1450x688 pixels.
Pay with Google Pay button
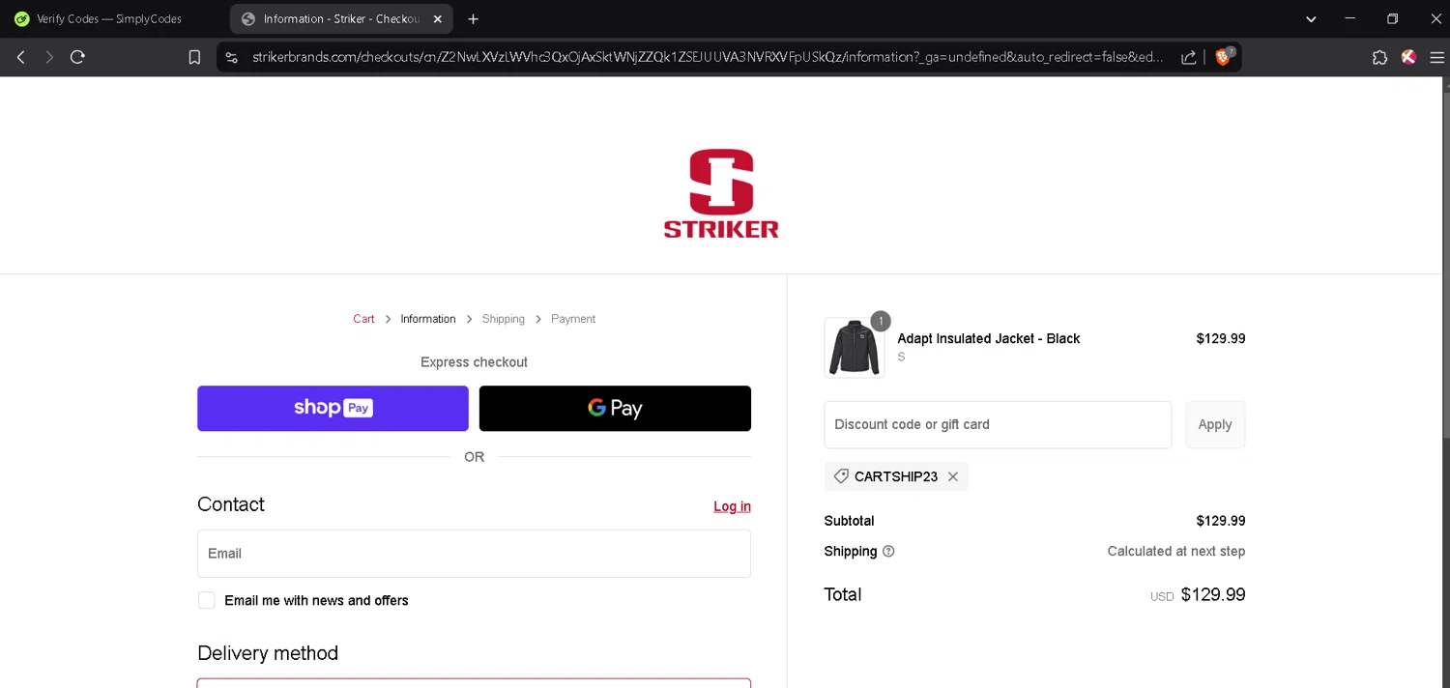pyautogui.click(x=615, y=408)
